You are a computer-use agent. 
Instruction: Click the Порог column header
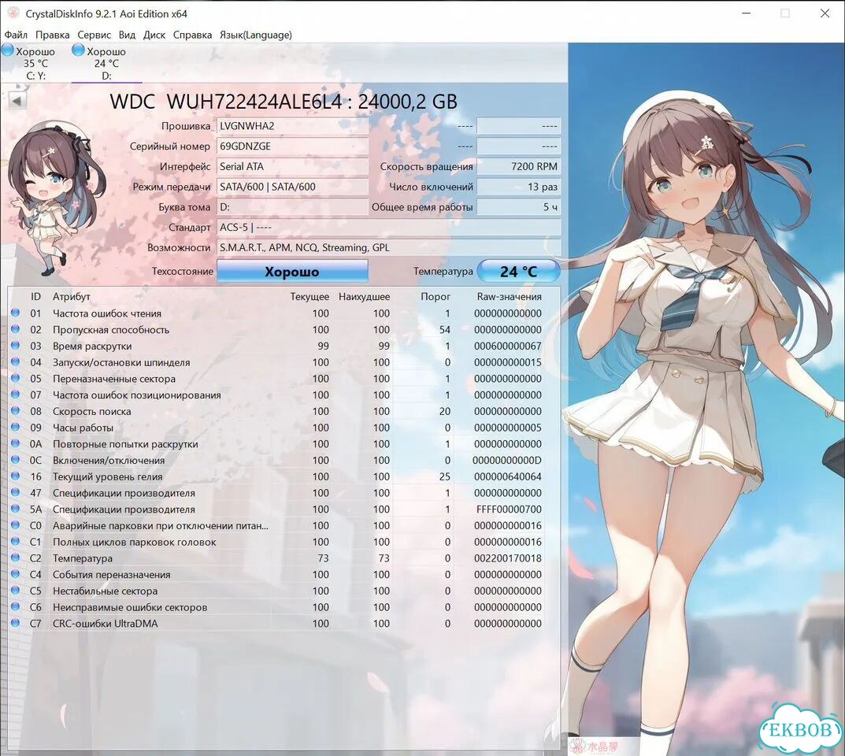[x=435, y=297]
